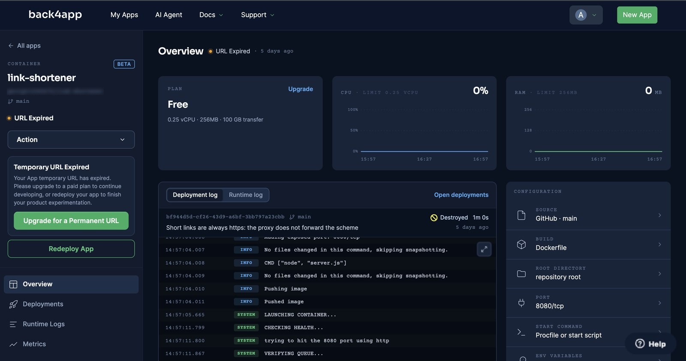Select Runtime Logs in the sidebar
This screenshot has height=361, width=686.
71,324
